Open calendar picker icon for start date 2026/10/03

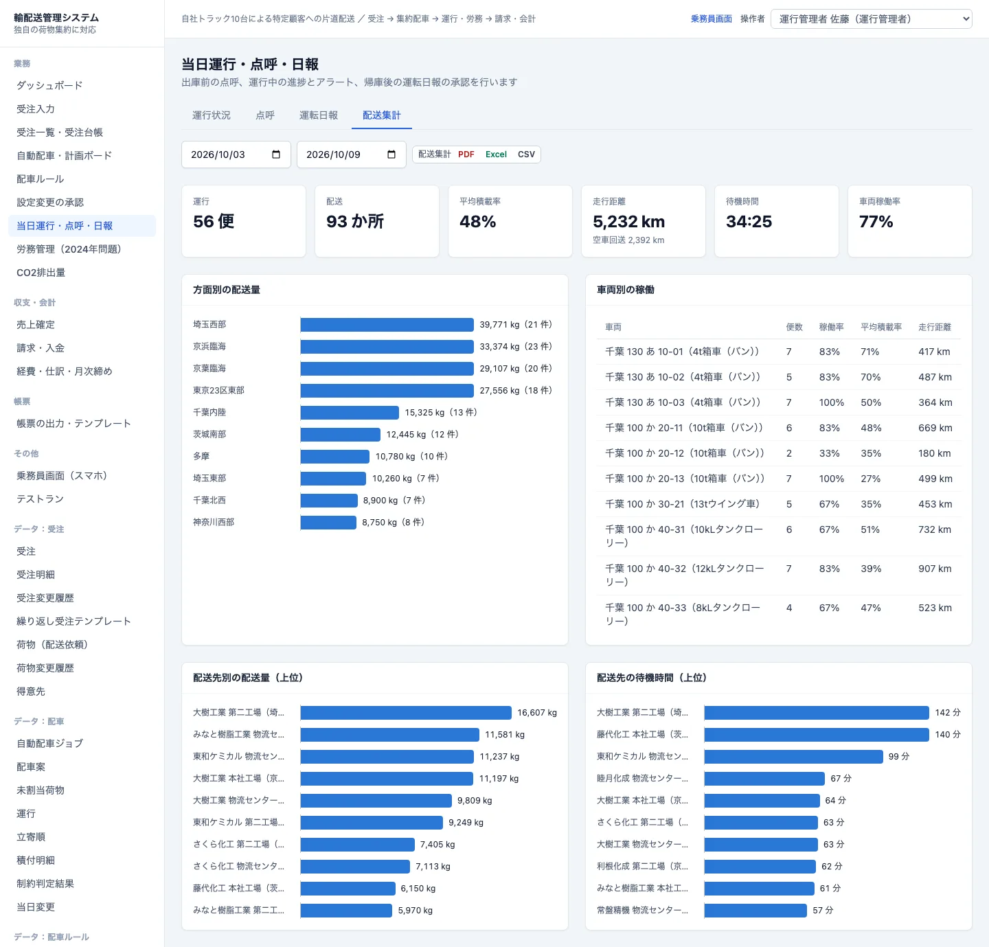(x=276, y=155)
